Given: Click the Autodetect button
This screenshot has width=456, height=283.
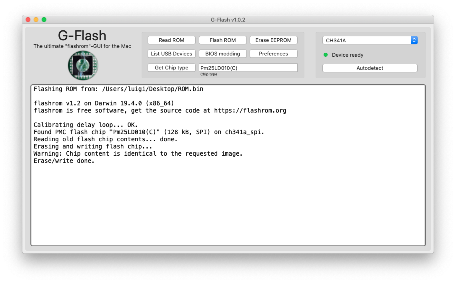Looking at the screenshot, I should (370, 68).
